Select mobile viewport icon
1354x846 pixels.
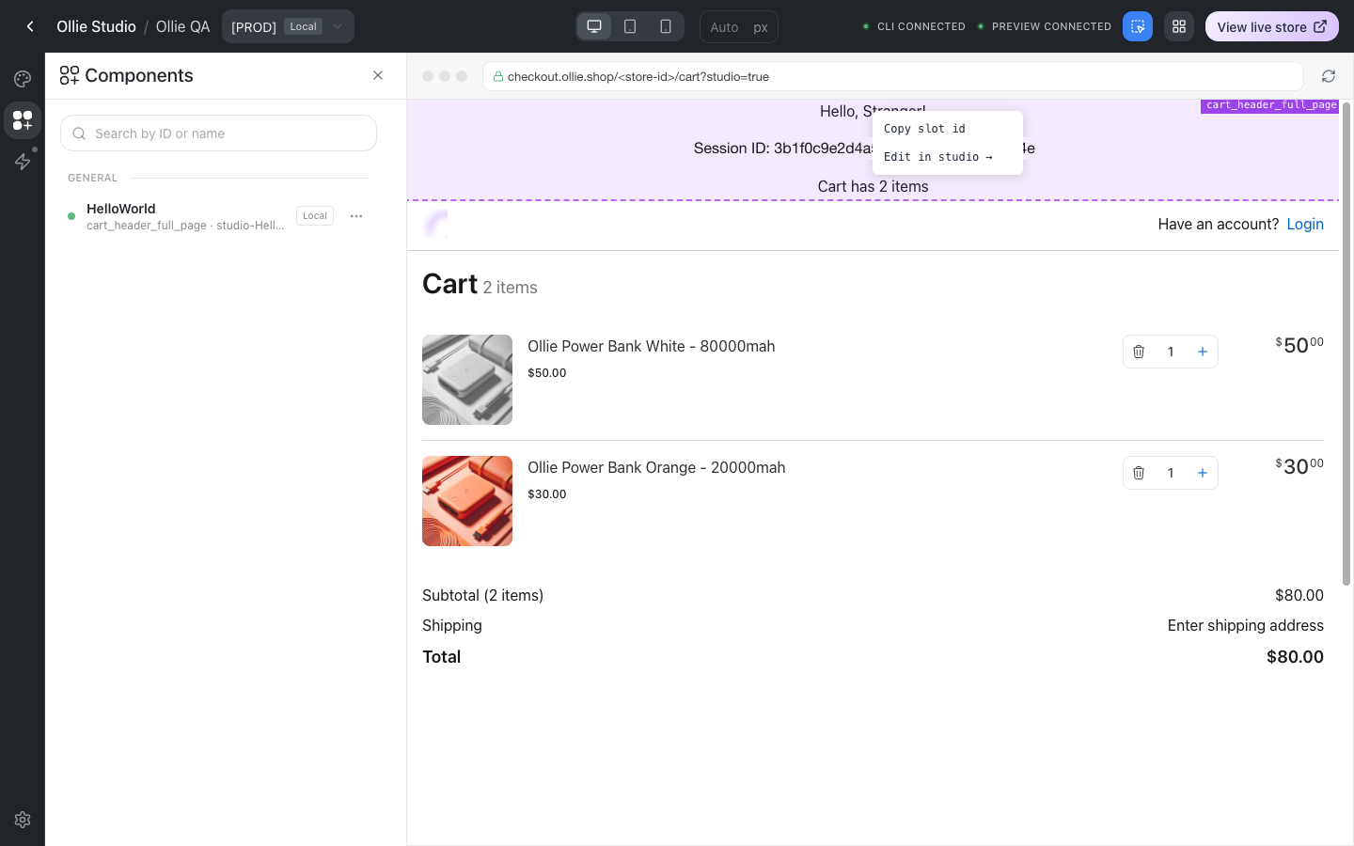(x=666, y=26)
